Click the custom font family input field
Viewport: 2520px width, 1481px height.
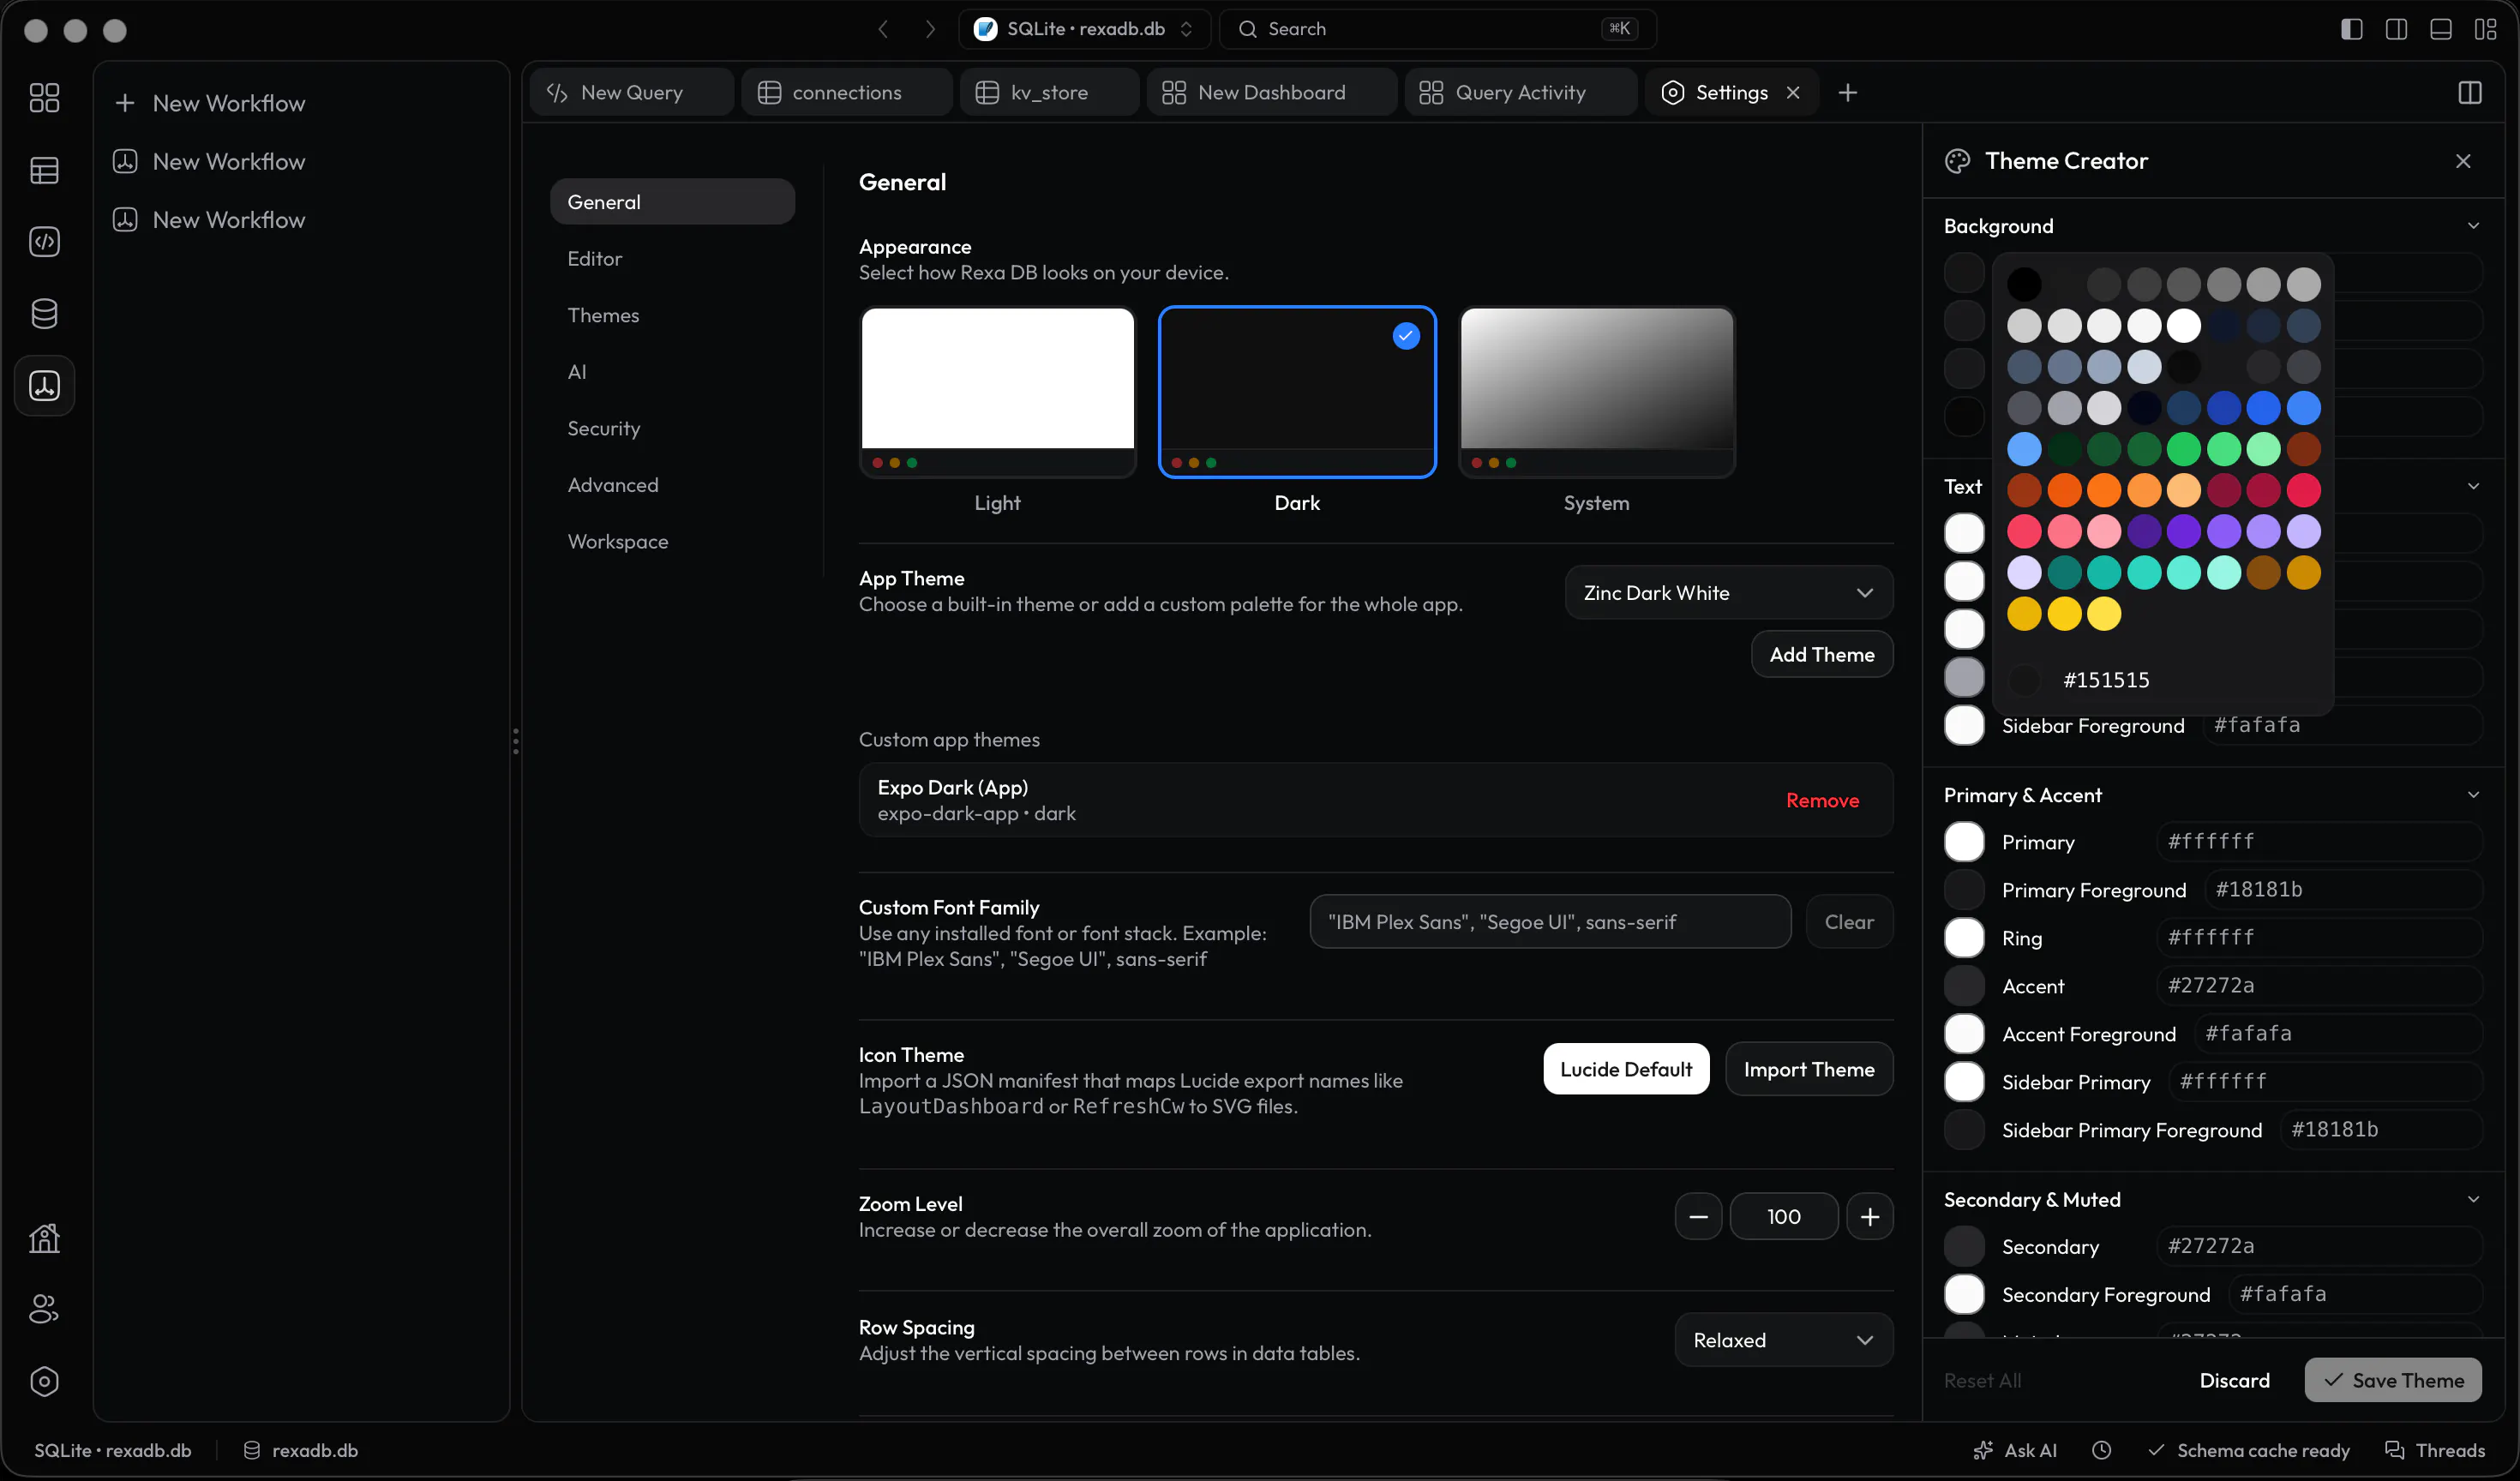(1550, 921)
